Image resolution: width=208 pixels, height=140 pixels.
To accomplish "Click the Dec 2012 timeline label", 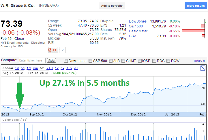I will (138, 114).
